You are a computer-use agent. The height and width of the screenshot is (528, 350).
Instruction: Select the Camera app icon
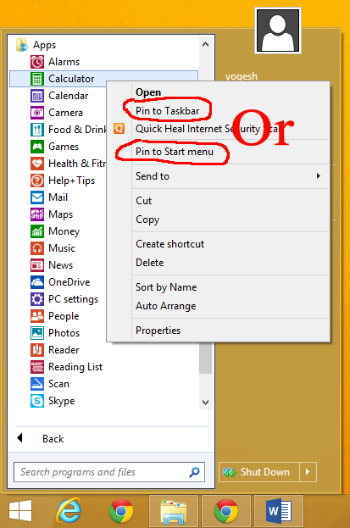37,113
